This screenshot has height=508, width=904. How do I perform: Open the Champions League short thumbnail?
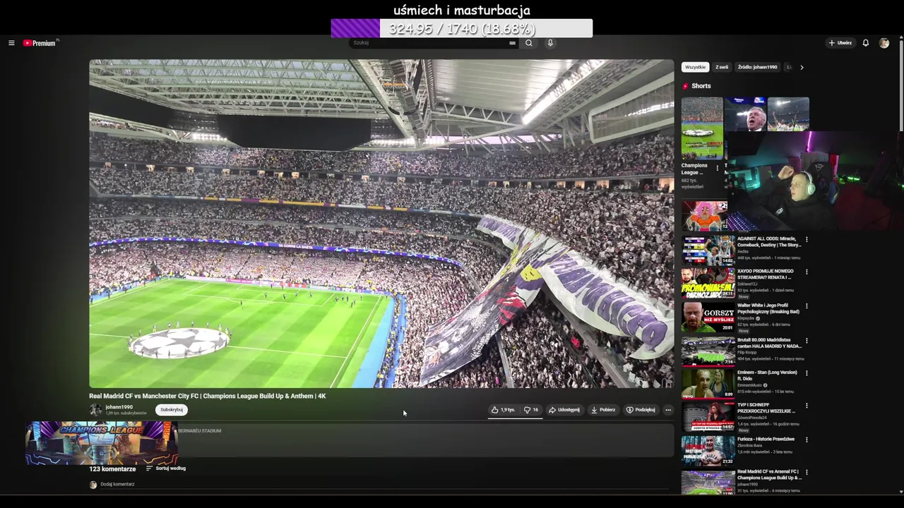click(702, 128)
